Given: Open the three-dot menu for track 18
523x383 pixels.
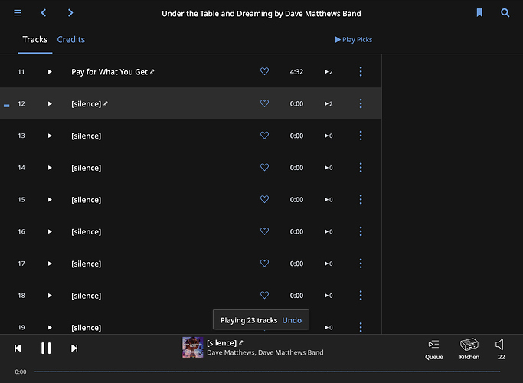Looking at the screenshot, I should [x=361, y=296].
